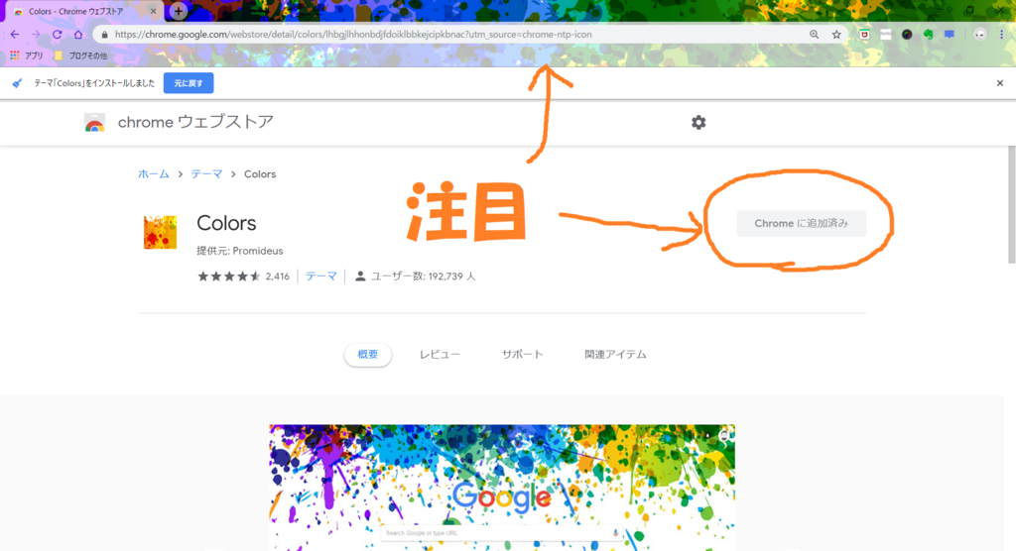Switch to the サポート tab
The height and width of the screenshot is (551, 1016).
522,354
